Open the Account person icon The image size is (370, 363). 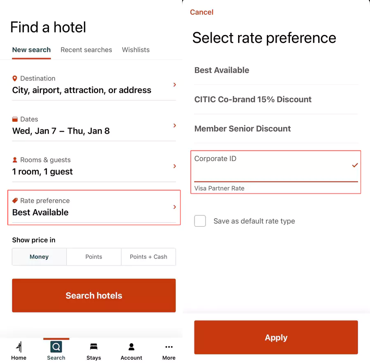pyautogui.click(x=131, y=347)
